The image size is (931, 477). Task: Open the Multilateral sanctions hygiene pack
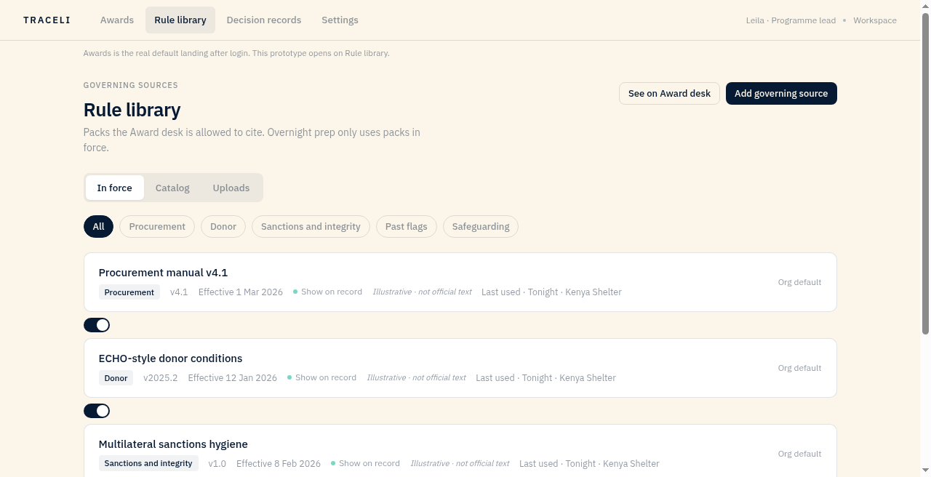click(460, 451)
